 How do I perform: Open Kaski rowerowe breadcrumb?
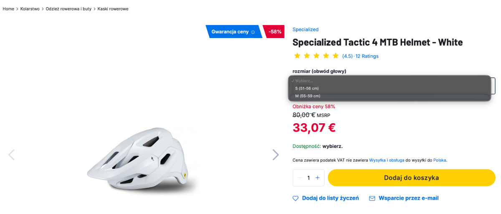pyautogui.click(x=113, y=9)
